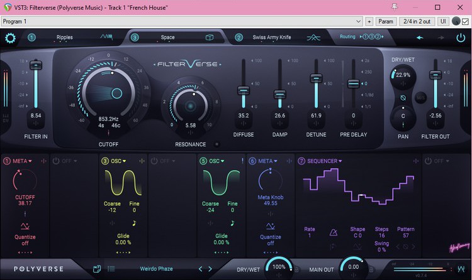Click the Resonance knob
The width and height of the screenshot is (472, 280).
190,105
